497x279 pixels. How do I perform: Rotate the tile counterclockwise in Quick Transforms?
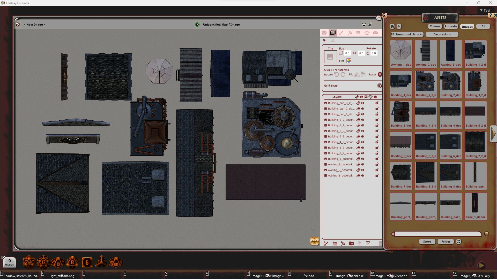click(x=337, y=74)
